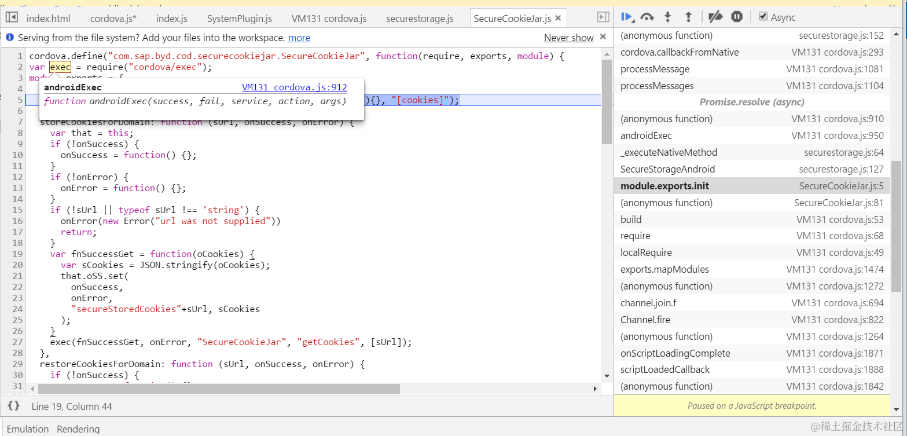Image resolution: width=907 pixels, height=436 pixels.
Task: Open the Rendering drawer tab
Action: tap(78, 429)
